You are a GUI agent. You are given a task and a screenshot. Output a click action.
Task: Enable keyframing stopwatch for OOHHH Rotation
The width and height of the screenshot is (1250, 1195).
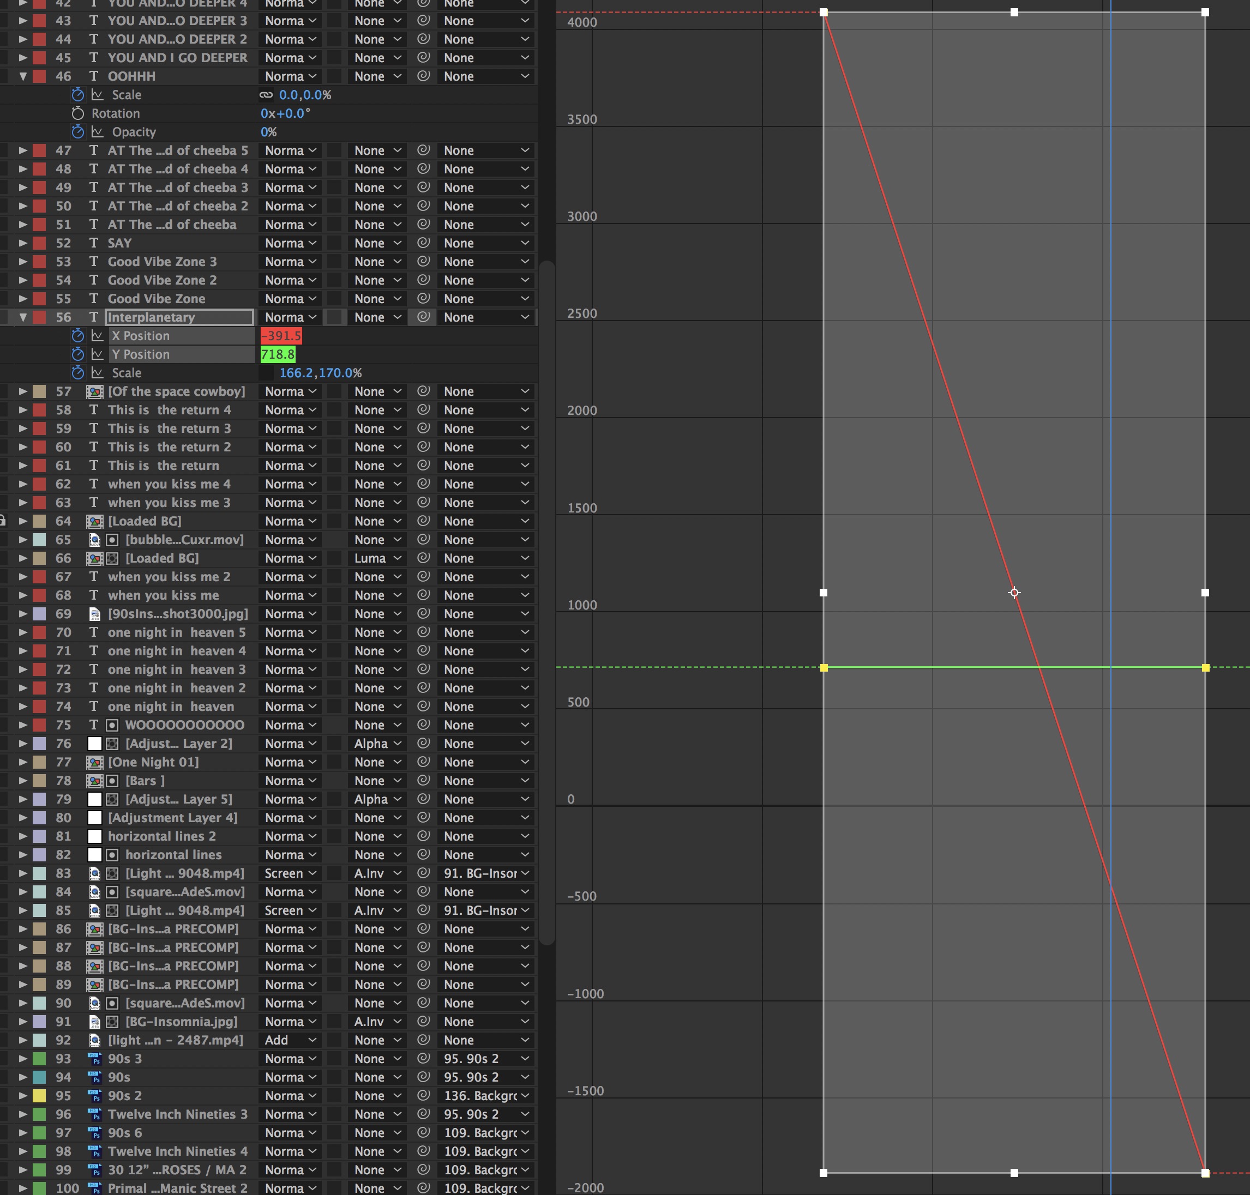coord(78,113)
